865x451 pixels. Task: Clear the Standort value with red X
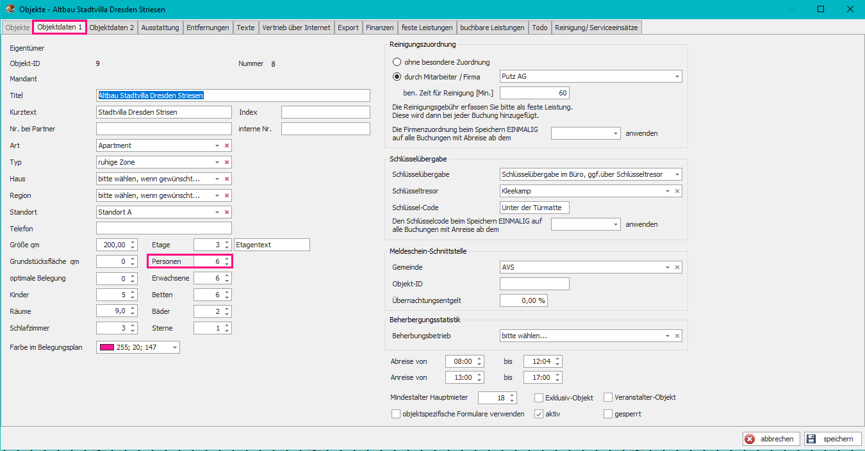[227, 212]
